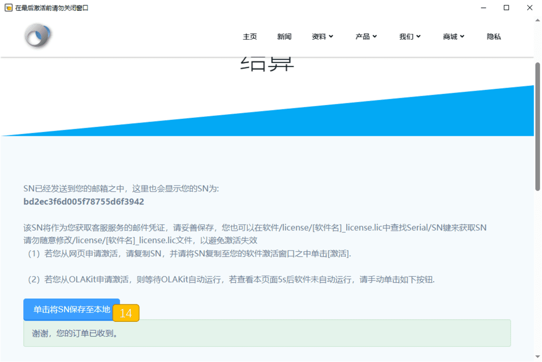542x362 pixels.
Task: Open the 商城 dropdown menu
Action: (x=454, y=36)
